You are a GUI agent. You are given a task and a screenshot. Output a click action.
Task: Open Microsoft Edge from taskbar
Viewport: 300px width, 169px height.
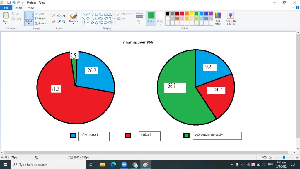[x=113, y=165]
